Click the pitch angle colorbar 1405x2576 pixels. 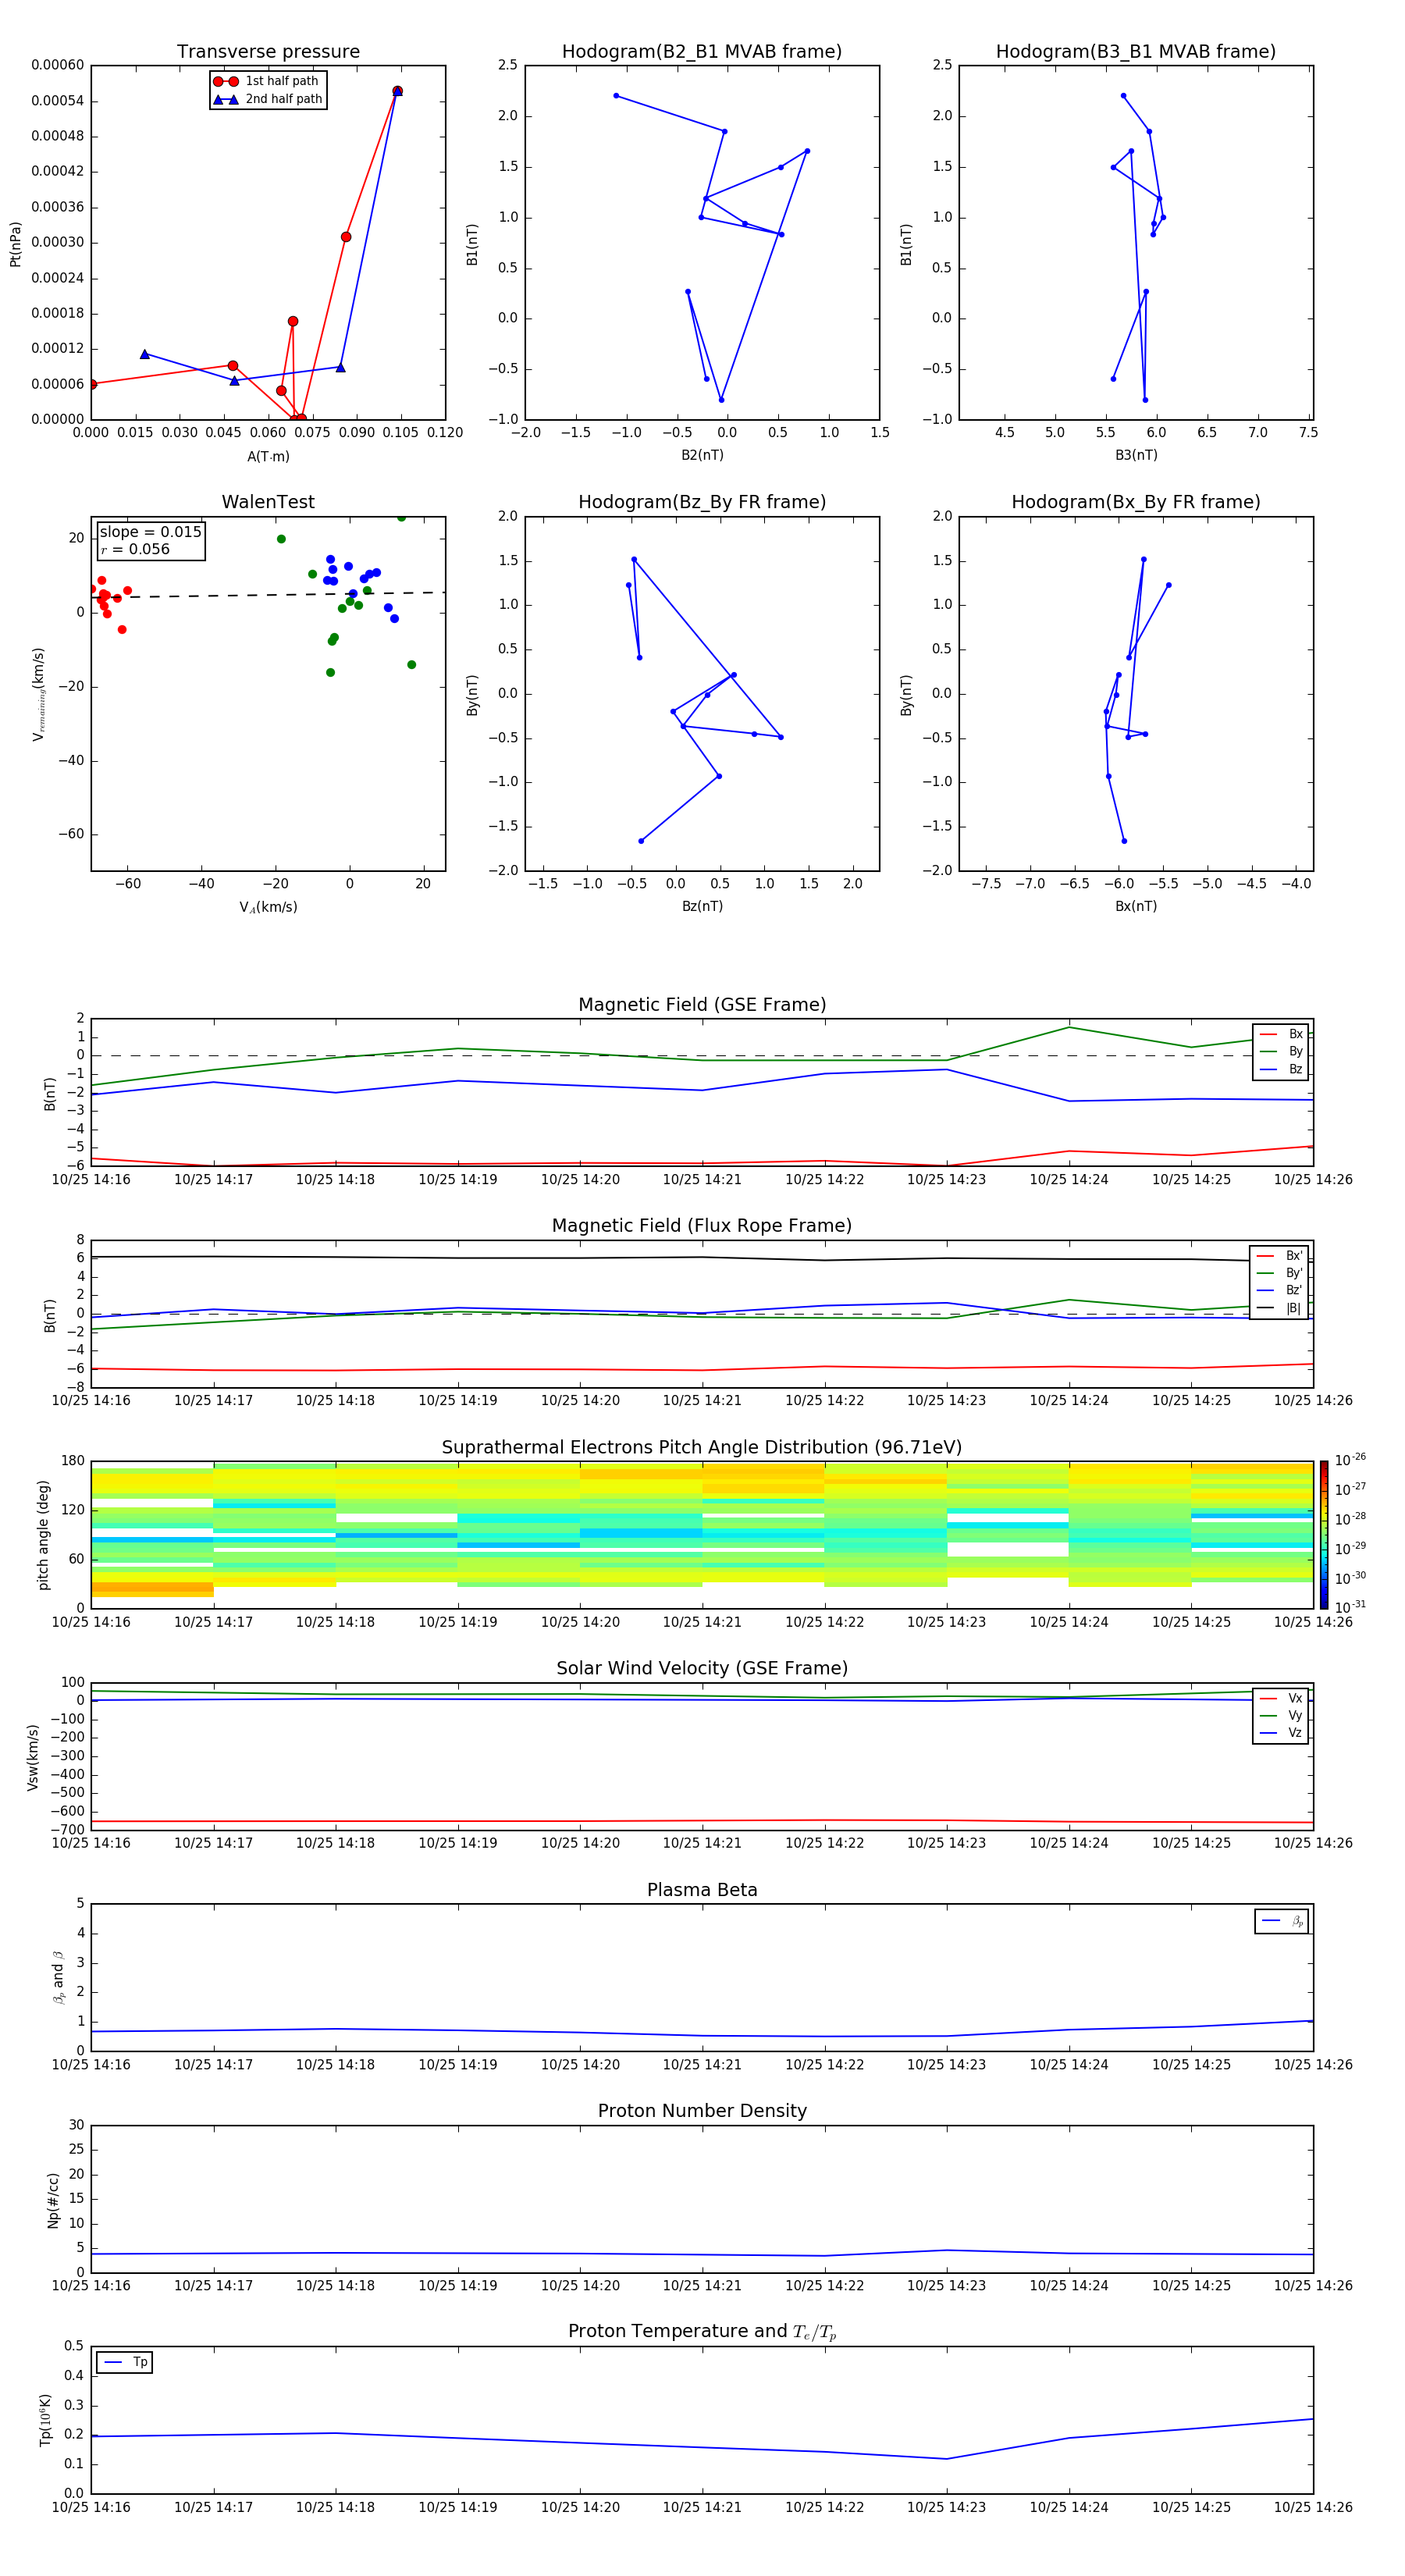(1324, 1535)
